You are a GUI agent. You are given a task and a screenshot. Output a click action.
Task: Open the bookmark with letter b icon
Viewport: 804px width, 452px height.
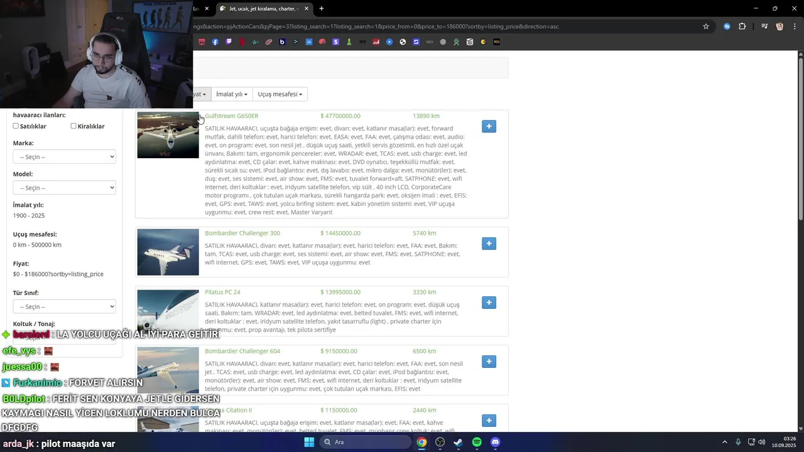282,42
